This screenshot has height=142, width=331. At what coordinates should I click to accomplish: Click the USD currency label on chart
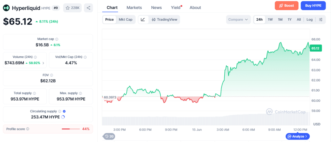317,124
